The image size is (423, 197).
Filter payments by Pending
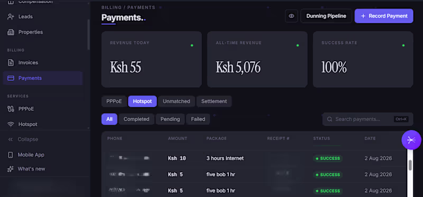[170, 119]
